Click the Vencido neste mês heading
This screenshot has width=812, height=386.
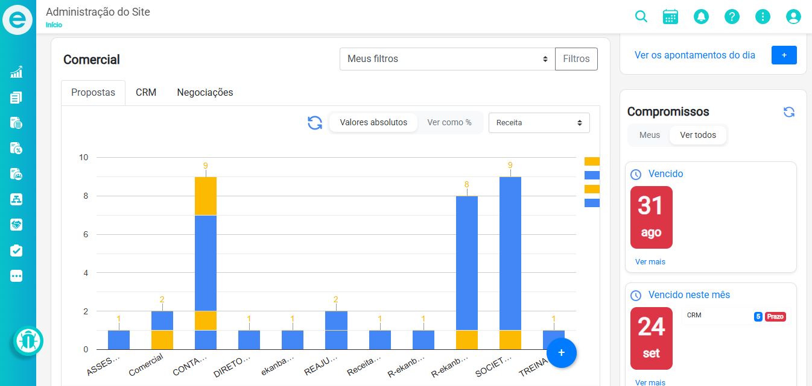click(689, 294)
